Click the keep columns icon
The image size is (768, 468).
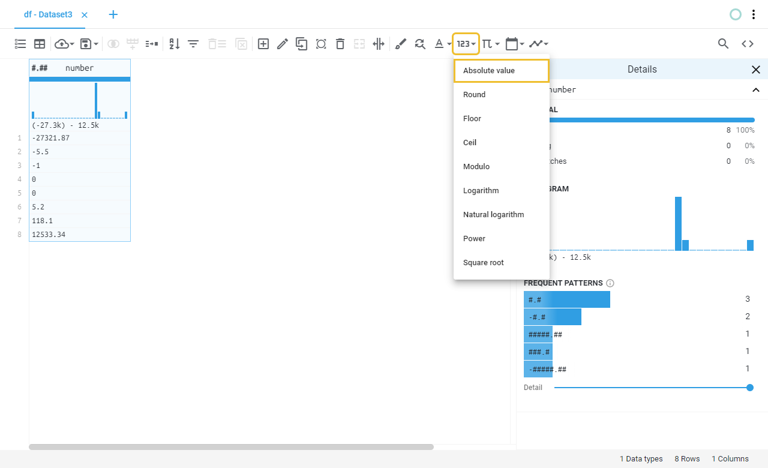click(321, 44)
